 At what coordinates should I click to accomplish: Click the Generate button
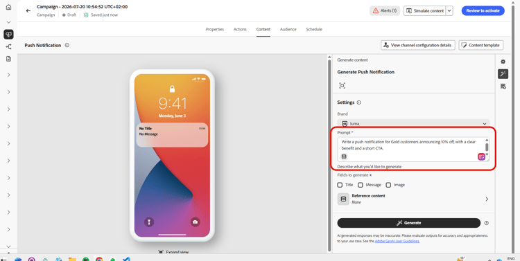[409, 223]
